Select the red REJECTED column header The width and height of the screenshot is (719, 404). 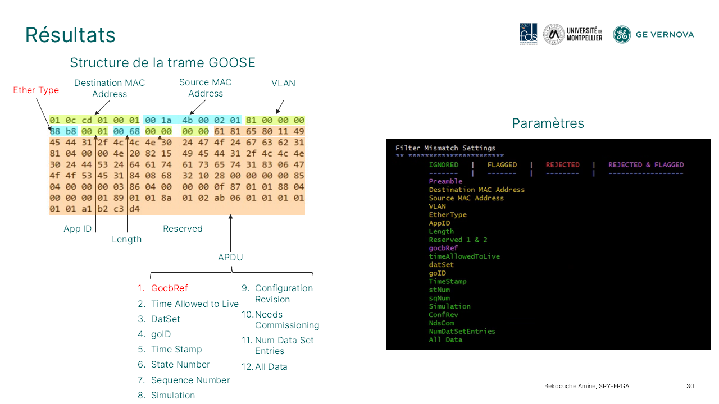pyautogui.click(x=562, y=165)
